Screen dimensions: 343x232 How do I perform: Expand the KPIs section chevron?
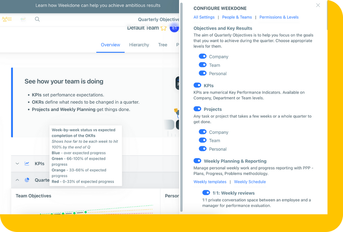click(17, 163)
